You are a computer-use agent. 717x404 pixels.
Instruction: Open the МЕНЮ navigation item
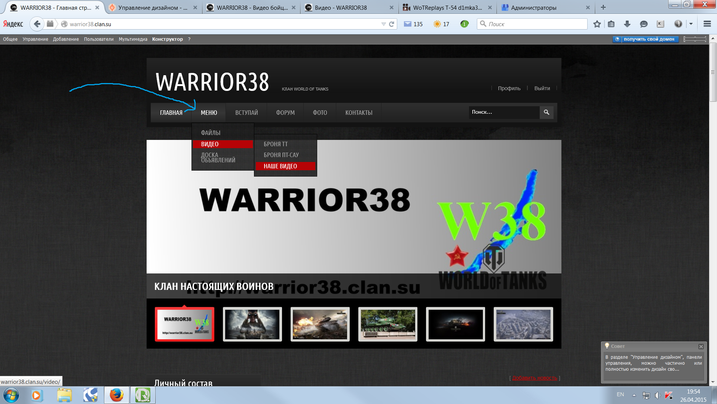coord(209,113)
